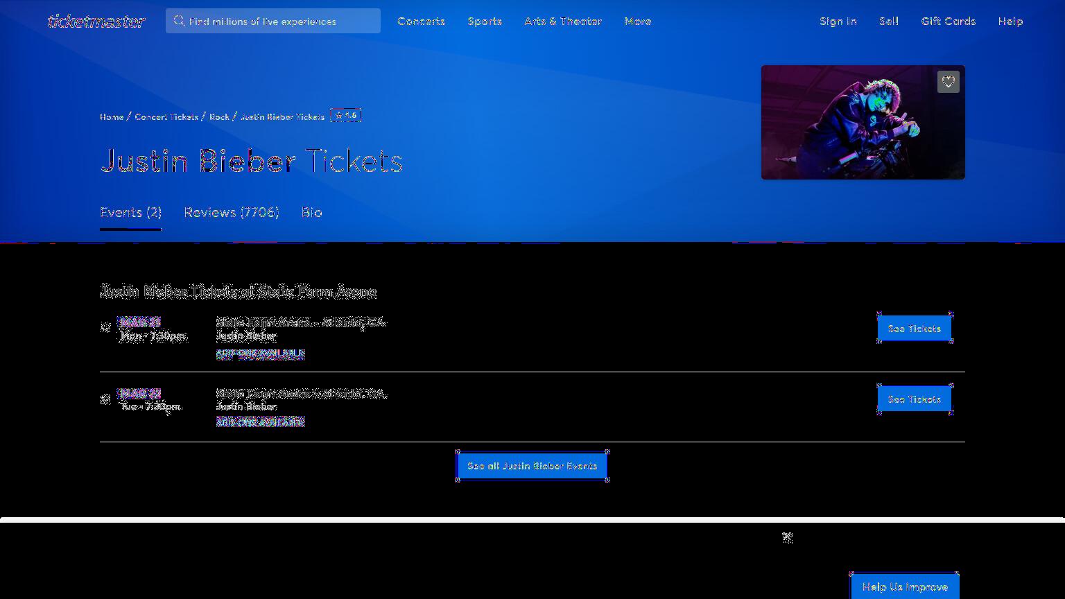Viewport: 1065px width, 599px height.
Task: Click venue name in the MAR 21 row
Action: point(301,322)
